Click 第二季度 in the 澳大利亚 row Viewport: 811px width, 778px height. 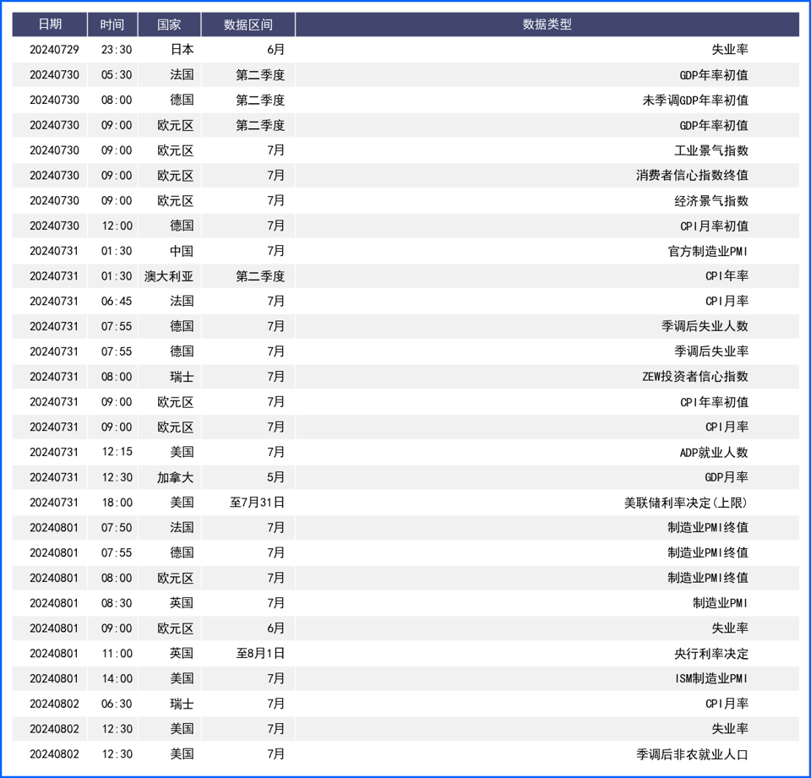260,276
